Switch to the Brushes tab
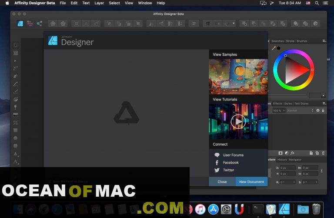The height and width of the screenshot is (218, 334). coord(302,41)
